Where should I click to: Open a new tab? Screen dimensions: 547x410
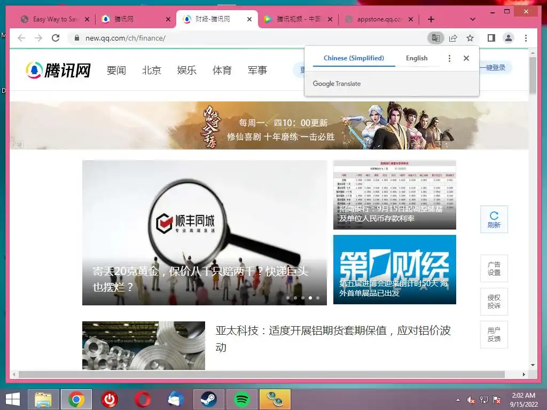pyautogui.click(x=431, y=19)
